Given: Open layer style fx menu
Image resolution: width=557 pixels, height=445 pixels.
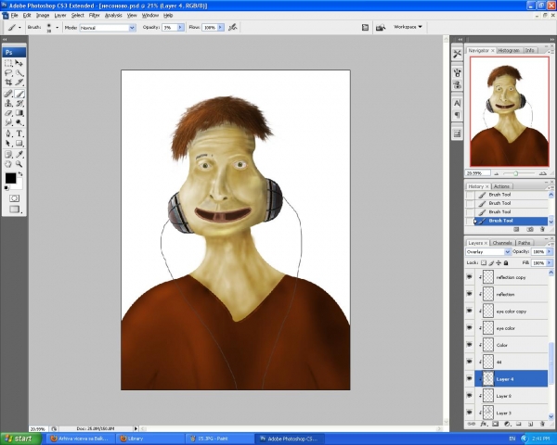Looking at the screenshot, I should point(484,424).
